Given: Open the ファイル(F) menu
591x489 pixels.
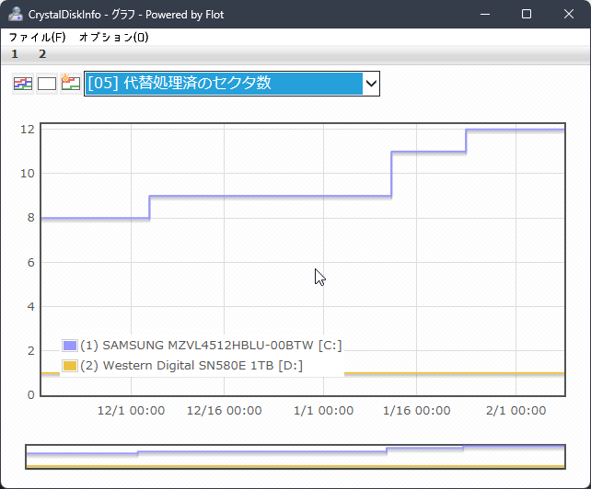Looking at the screenshot, I should (x=37, y=38).
